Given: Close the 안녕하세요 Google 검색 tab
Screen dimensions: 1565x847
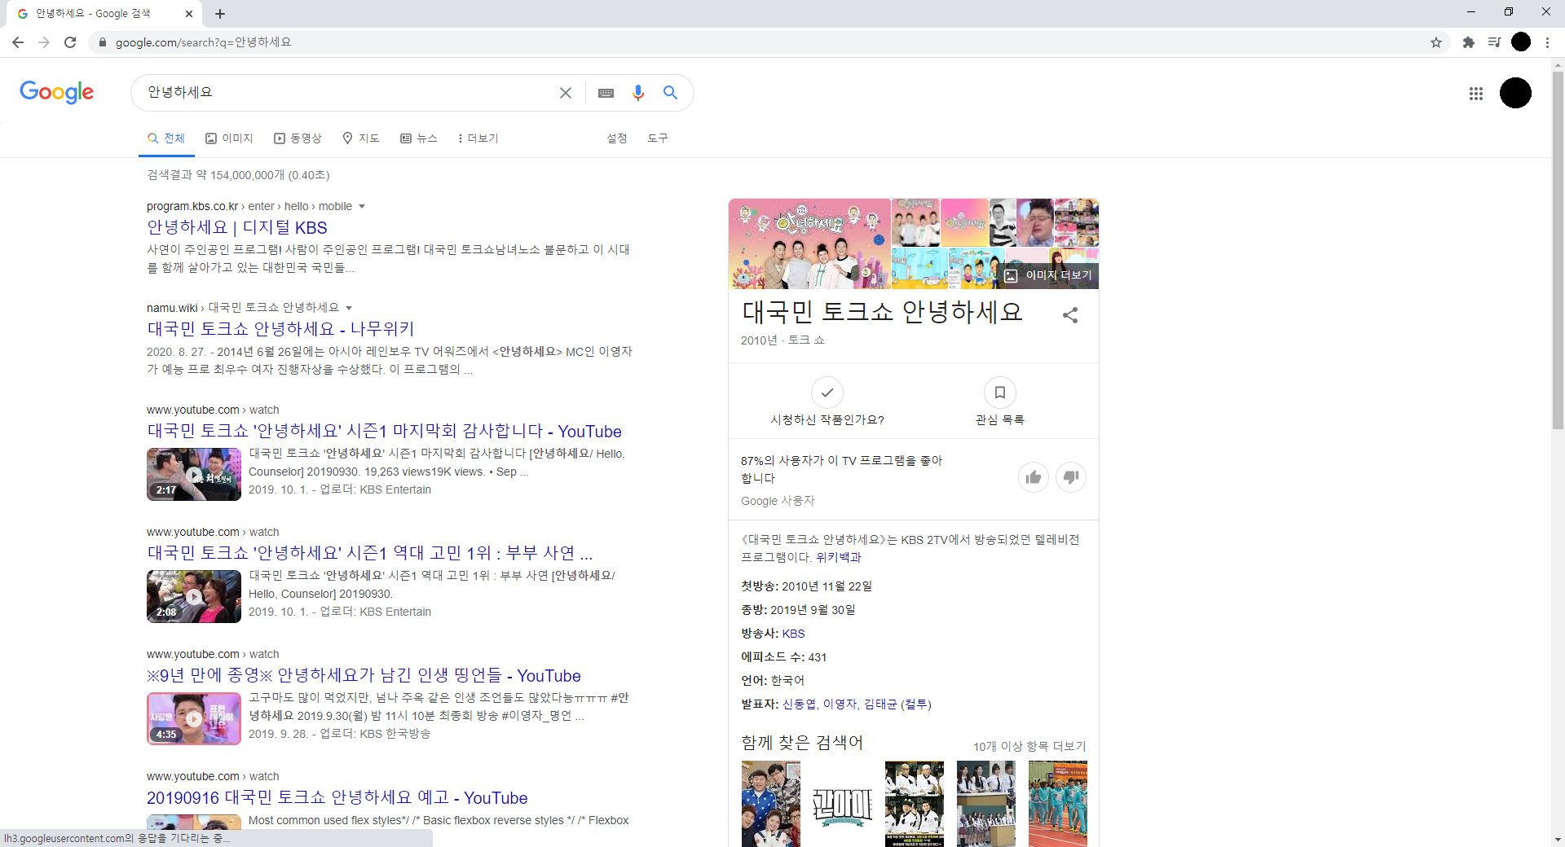Looking at the screenshot, I should pos(189,14).
